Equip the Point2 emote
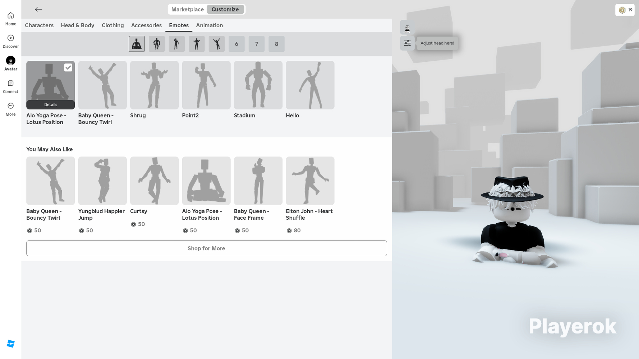 coord(206,85)
